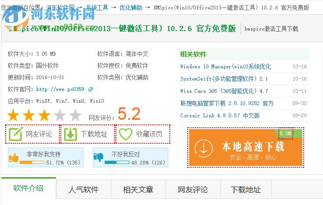Open SystemSwift 2.1 related link
Image resolution: width=323 pixels, height=205 pixels.
224,79
